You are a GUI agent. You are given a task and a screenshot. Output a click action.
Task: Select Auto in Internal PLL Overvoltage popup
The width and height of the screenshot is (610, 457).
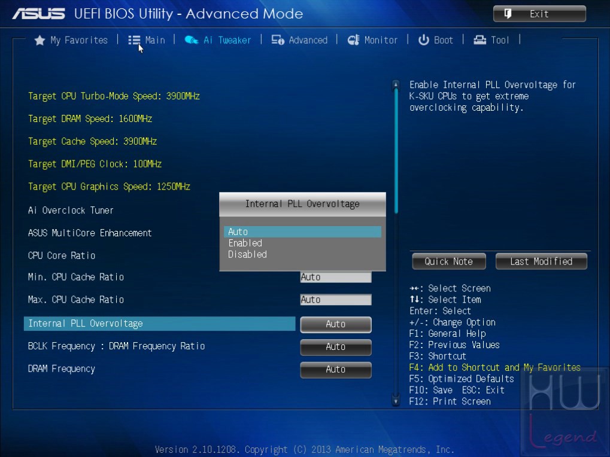click(302, 231)
